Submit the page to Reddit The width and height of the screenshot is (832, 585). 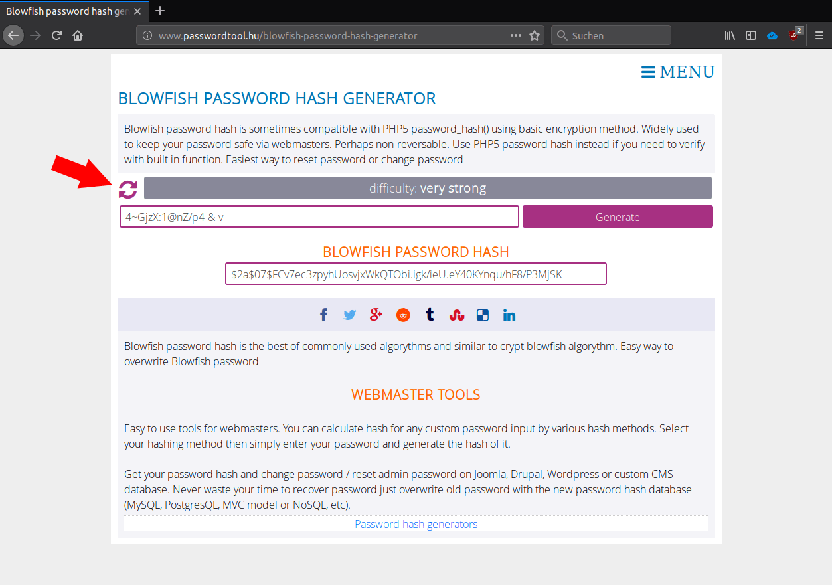coord(403,315)
